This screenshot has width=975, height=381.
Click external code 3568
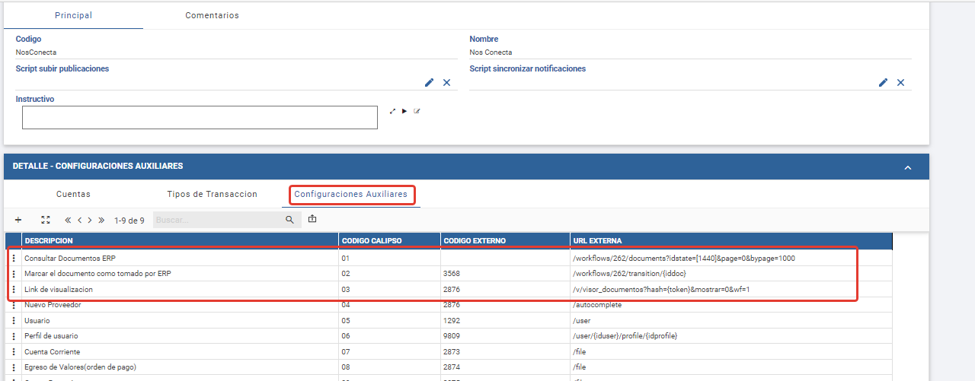coord(452,274)
